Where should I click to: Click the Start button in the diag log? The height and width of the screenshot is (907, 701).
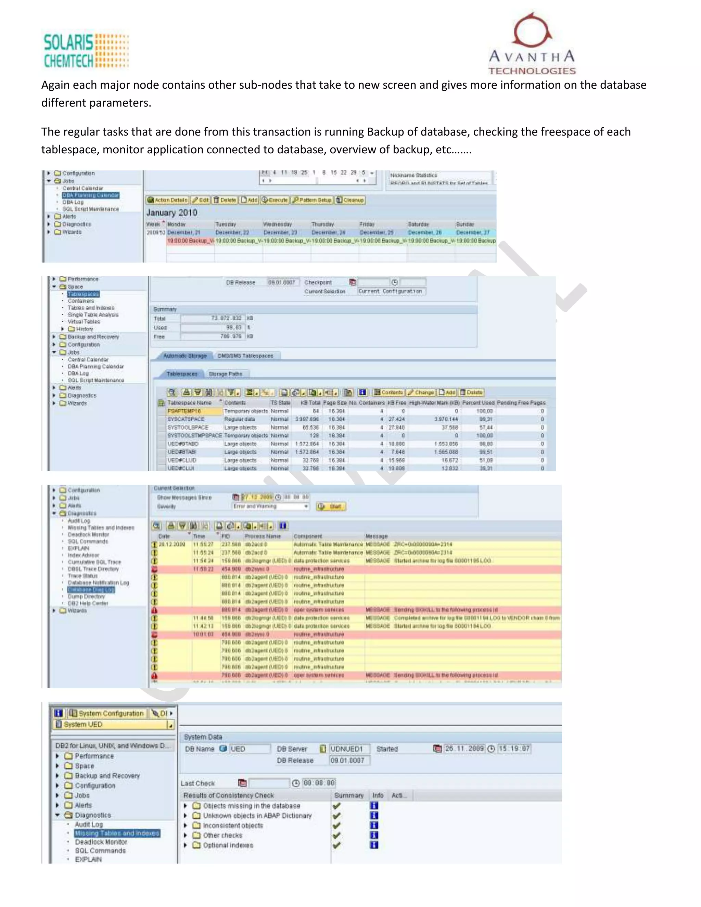tap(331, 506)
